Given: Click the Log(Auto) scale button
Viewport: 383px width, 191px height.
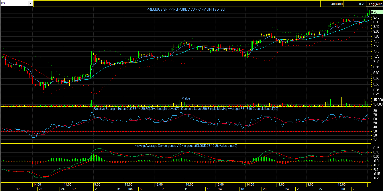Looking at the screenshot, I should point(375,4).
